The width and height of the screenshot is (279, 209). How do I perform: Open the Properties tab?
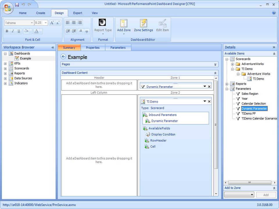click(93, 48)
